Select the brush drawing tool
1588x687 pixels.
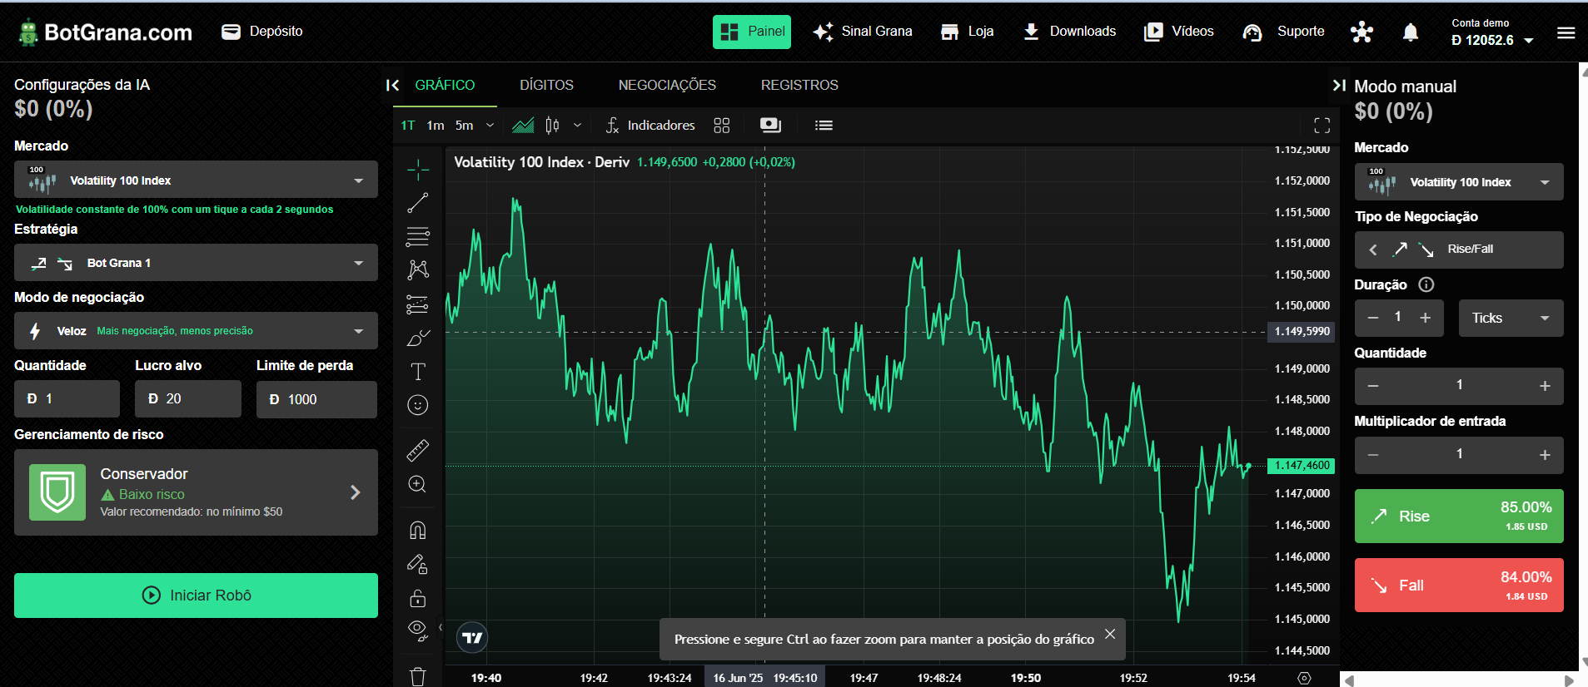[418, 339]
